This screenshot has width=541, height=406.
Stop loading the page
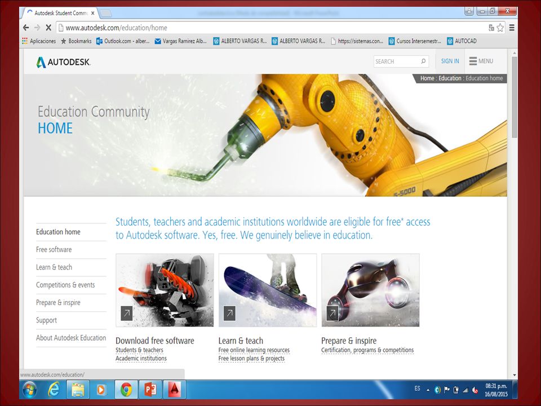pyautogui.click(x=48, y=28)
